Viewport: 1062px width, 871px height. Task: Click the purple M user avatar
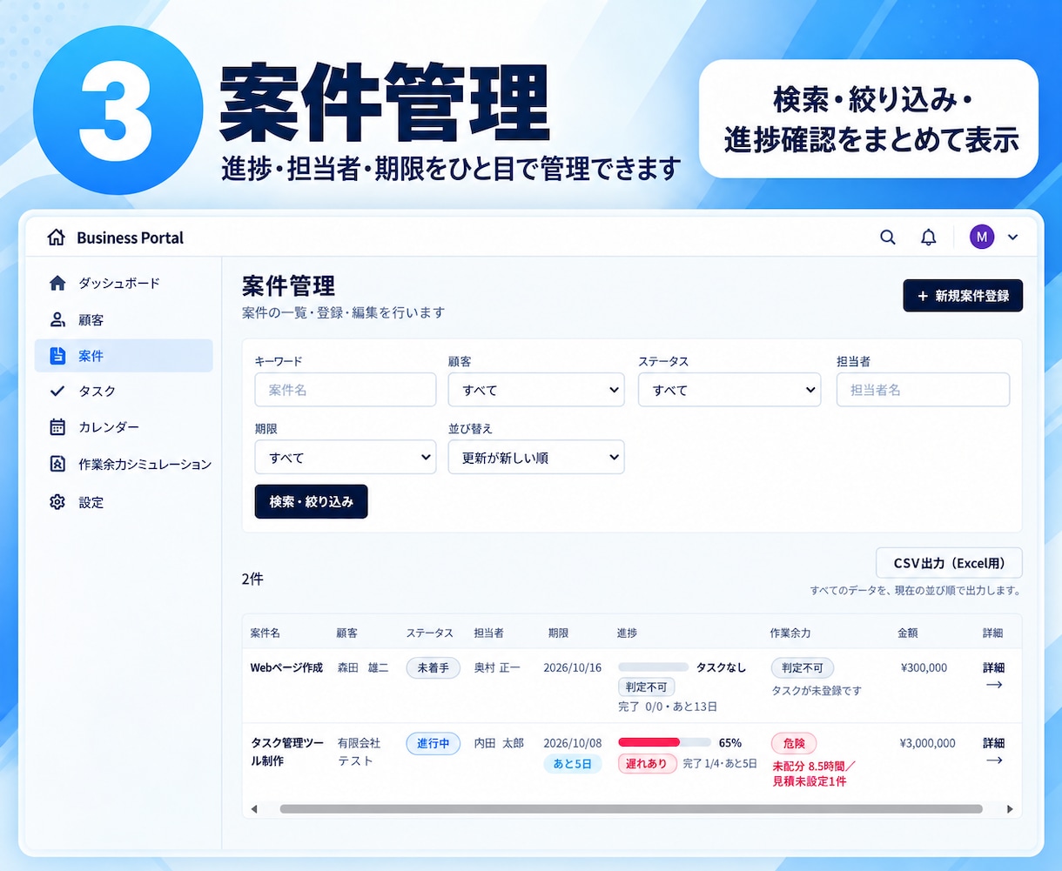pyautogui.click(x=982, y=237)
